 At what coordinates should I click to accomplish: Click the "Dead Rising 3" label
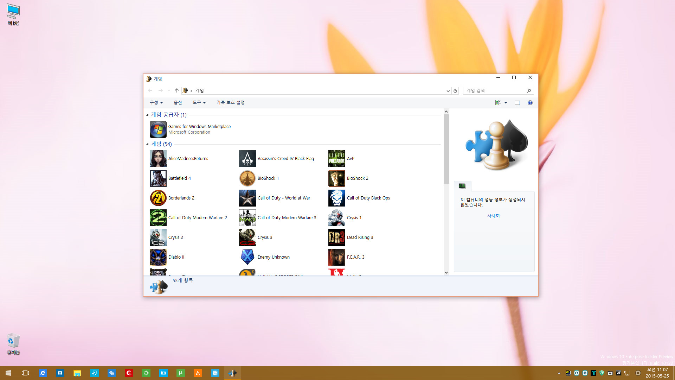[360, 237]
